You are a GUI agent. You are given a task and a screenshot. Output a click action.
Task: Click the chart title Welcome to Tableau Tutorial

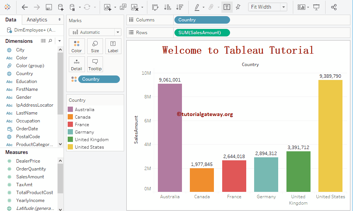238,50
